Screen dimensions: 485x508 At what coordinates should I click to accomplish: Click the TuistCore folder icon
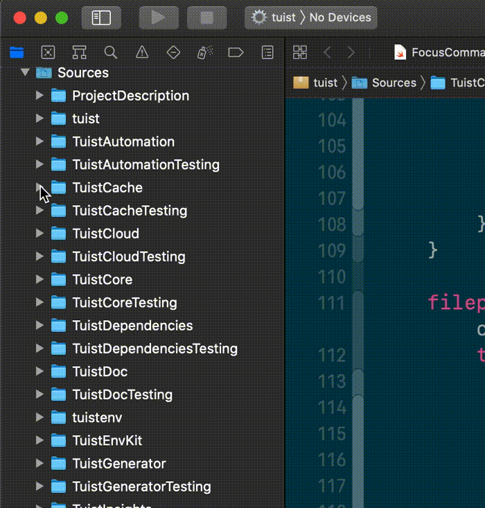[58, 279]
